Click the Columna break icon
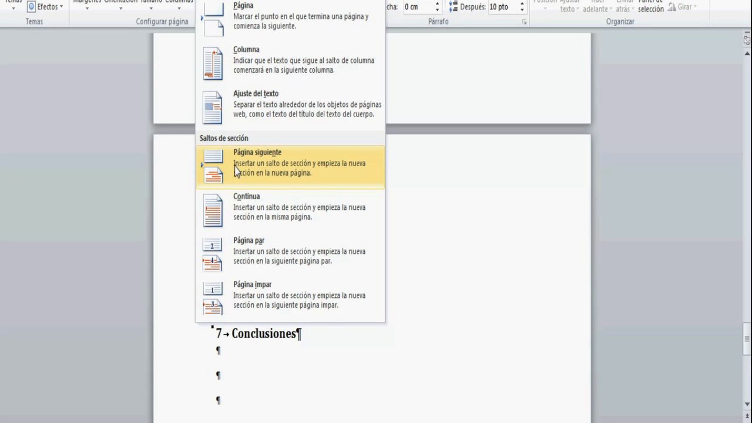 (213, 63)
